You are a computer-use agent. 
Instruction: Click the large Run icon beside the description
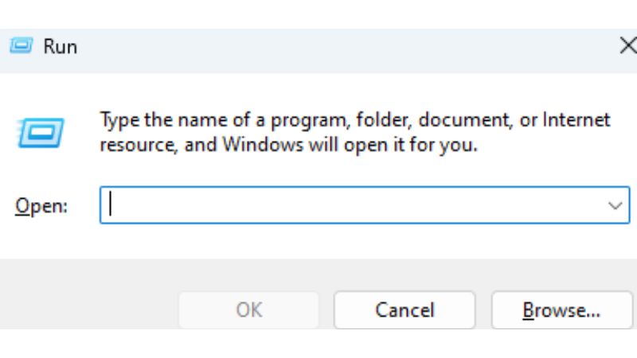(40, 133)
